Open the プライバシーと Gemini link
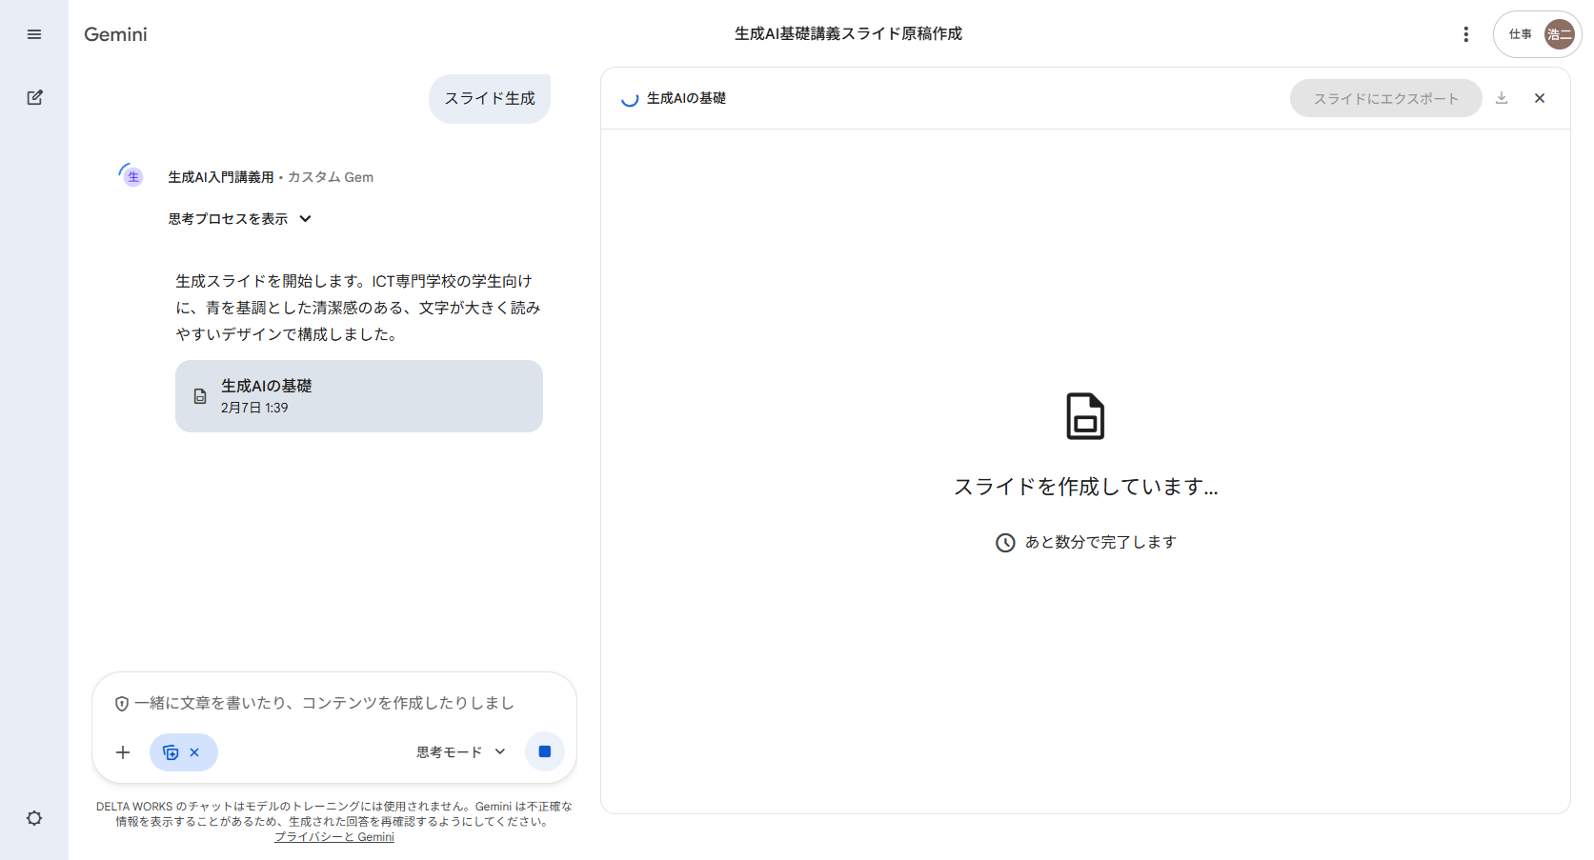 tap(333, 837)
